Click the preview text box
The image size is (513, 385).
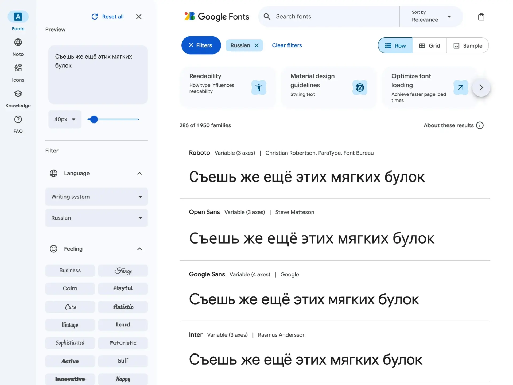click(x=98, y=75)
